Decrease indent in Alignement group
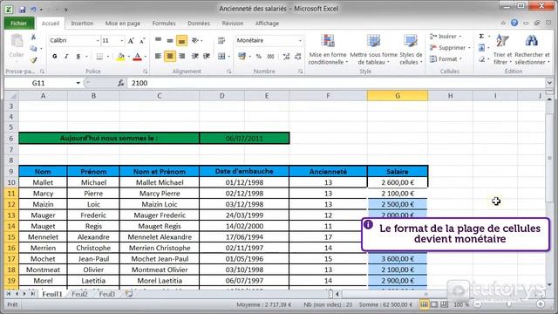 (x=195, y=56)
